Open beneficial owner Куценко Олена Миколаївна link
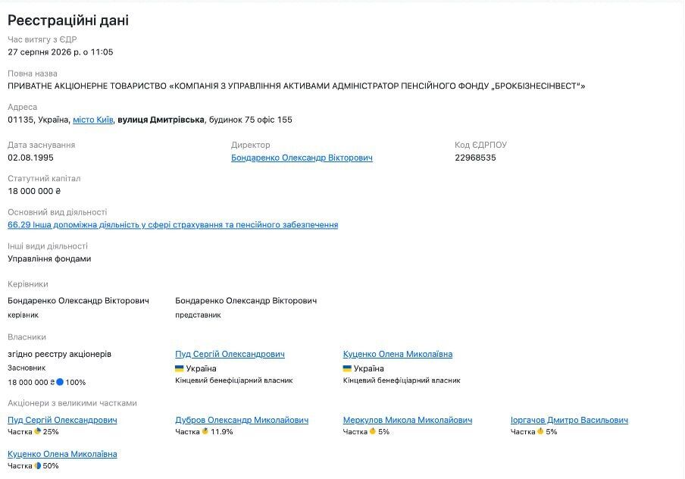The width and height of the screenshot is (685, 479). (398, 354)
